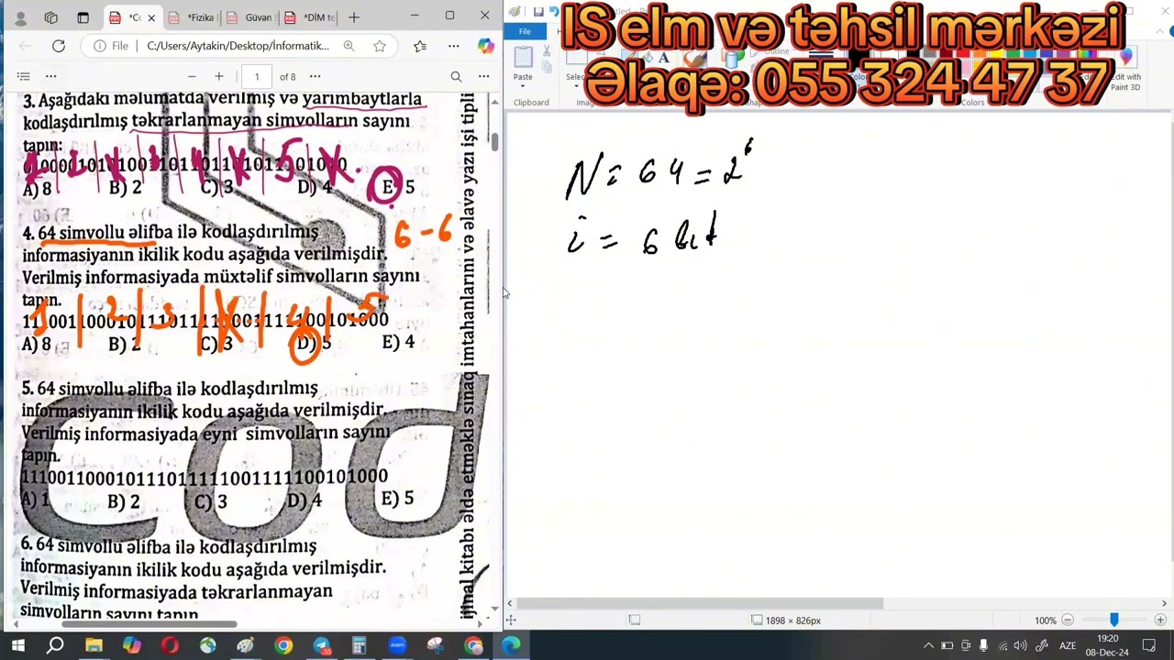Viewport: 1174px width, 660px height.
Task: Open Edge Settings and more menu
Action: pyautogui.click(x=453, y=46)
